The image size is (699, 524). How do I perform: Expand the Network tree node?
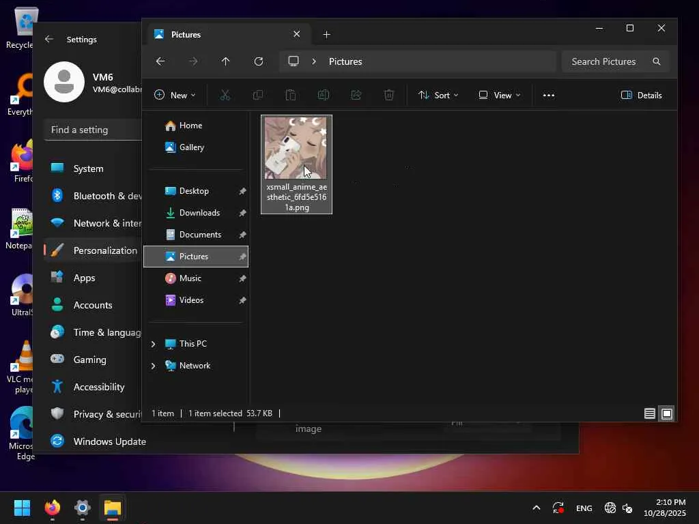153,366
